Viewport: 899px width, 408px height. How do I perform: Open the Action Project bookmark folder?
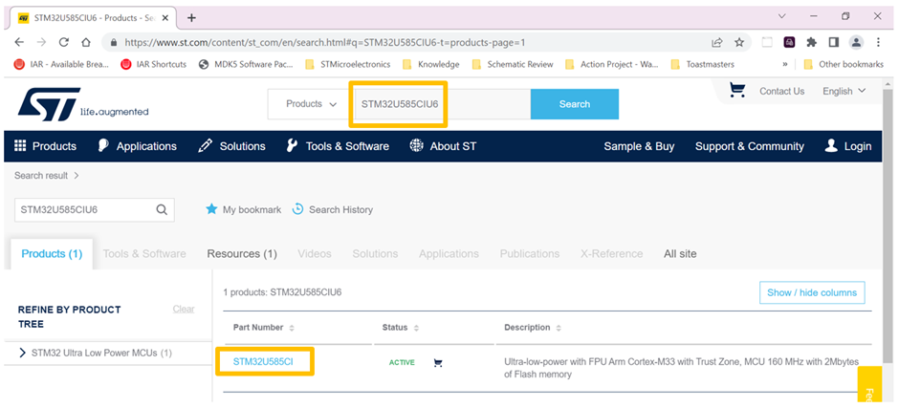(x=612, y=64)
